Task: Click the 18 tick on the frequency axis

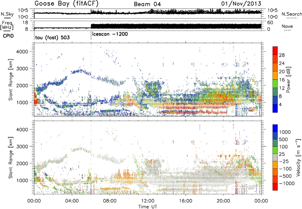Action: pos(26,23)
